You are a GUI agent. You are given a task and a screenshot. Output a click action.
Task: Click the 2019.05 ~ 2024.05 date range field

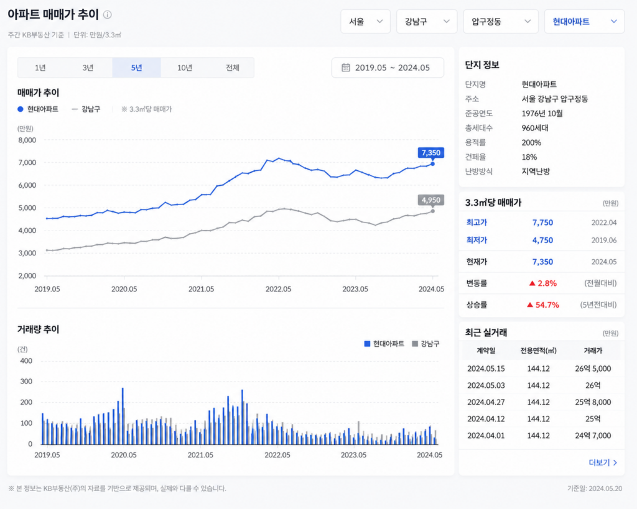[388, 68]
